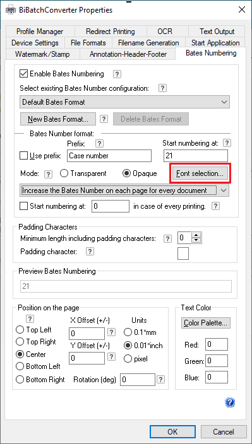The width and height of the screenshot is (252, 444).
Task: Select the Transparent mode radio button
Action: click(x=64, y=173)
